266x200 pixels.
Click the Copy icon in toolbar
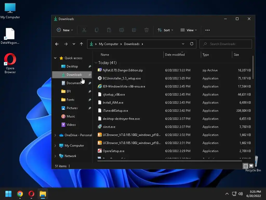pos(97,30)
